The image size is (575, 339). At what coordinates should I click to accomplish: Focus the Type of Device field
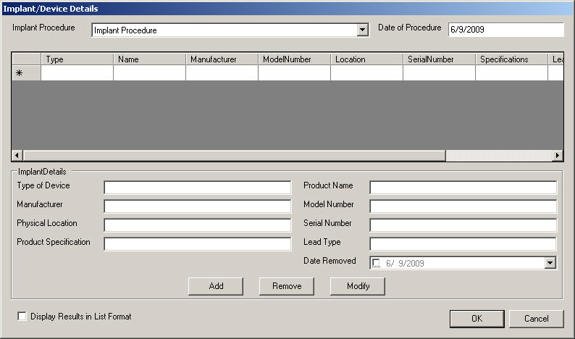point(197,188)
